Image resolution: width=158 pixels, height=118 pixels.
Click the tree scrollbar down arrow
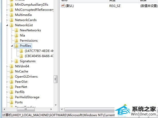pyautogui.click(x=56, y=105)
